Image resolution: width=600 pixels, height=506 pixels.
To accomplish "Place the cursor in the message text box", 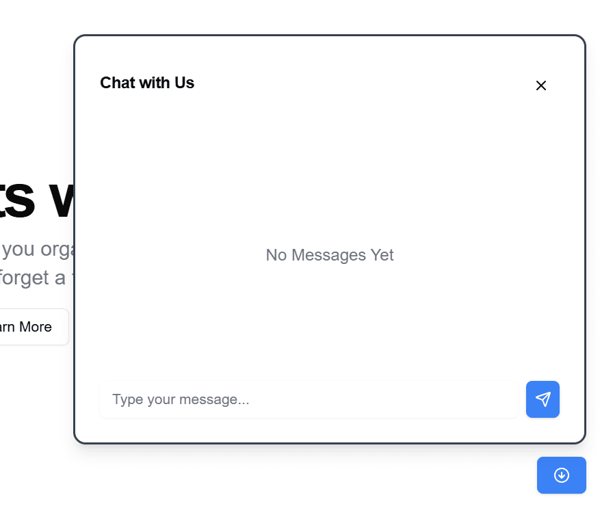I will [308, 399].
